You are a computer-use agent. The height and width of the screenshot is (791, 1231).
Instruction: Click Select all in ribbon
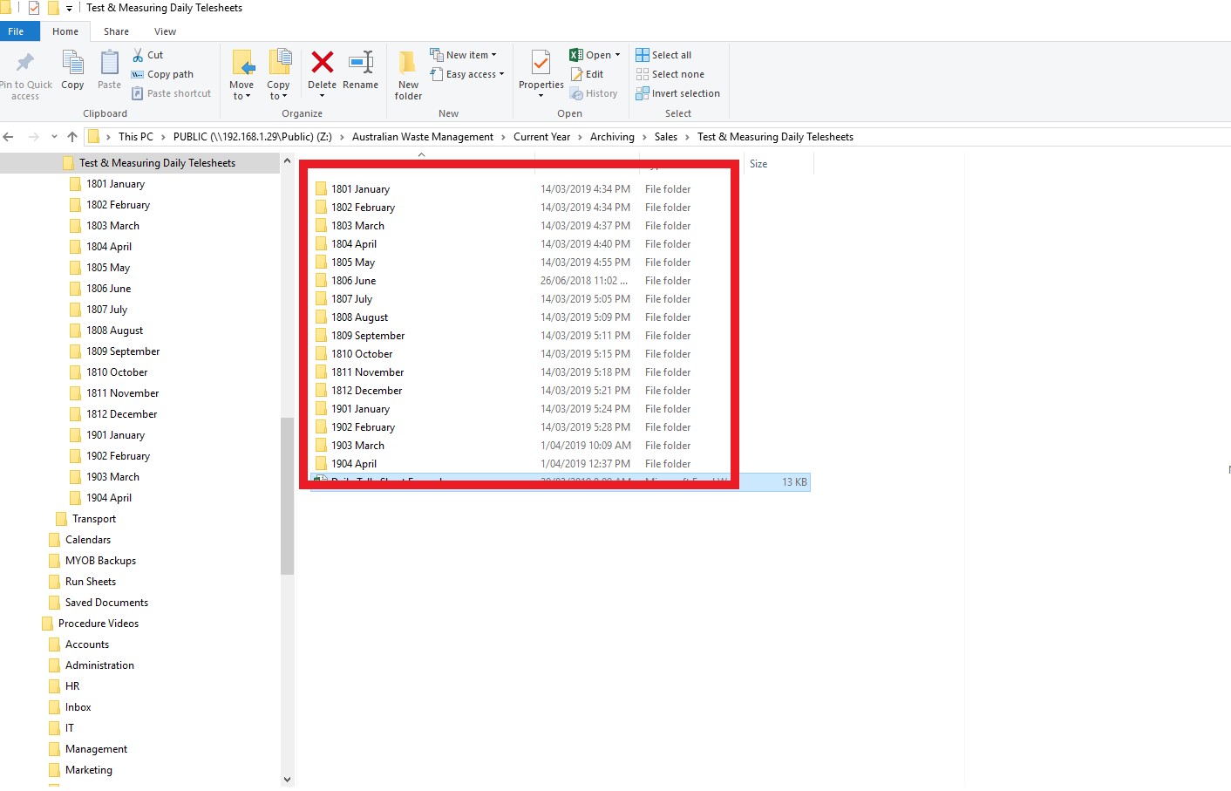point(663,55)
